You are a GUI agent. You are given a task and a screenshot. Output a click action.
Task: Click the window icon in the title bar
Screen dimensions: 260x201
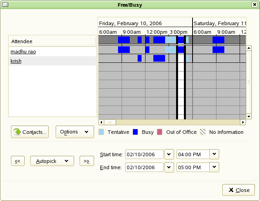(5, 5)
